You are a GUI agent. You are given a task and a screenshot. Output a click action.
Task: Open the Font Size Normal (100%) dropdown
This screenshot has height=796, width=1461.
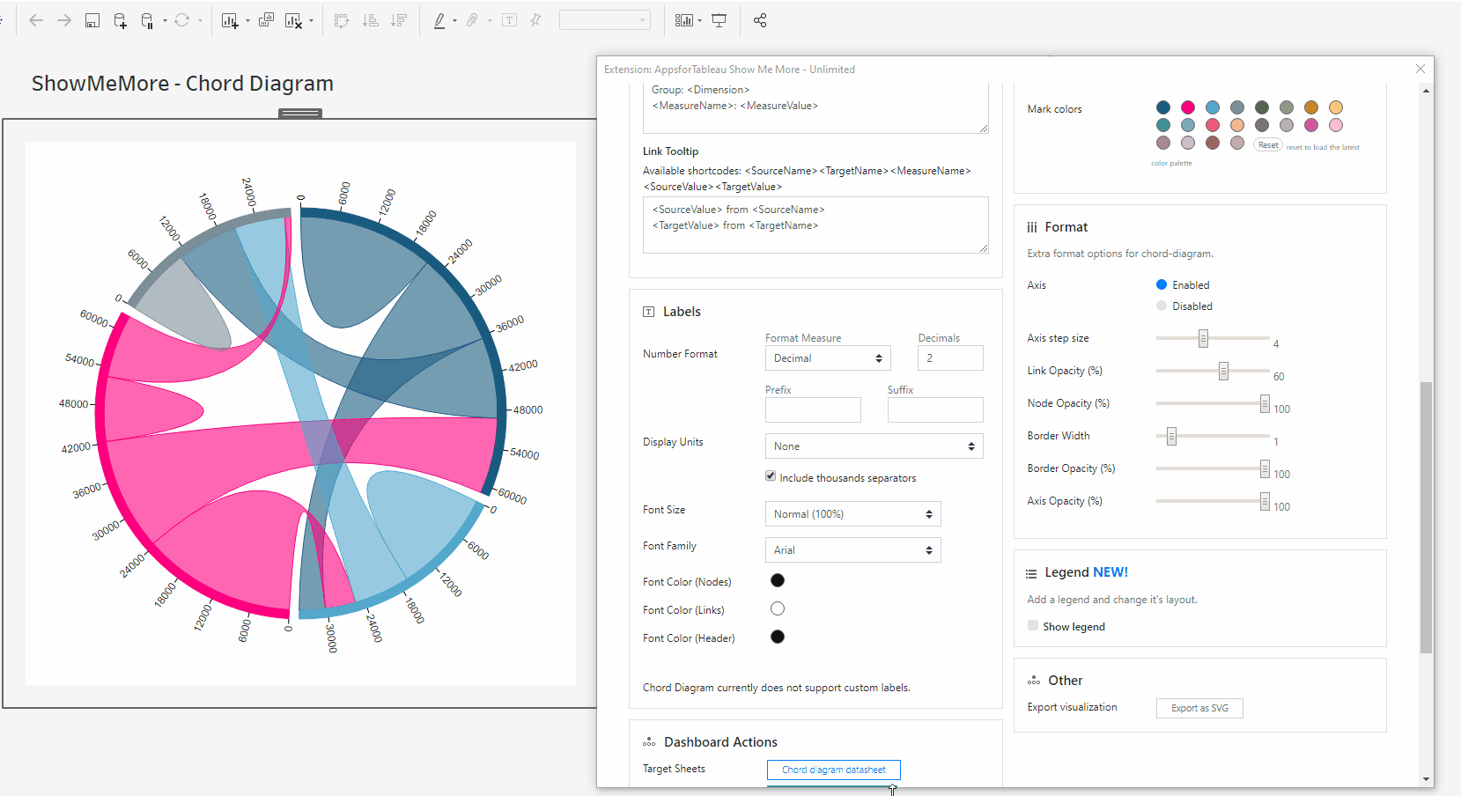tap(852, 514)
